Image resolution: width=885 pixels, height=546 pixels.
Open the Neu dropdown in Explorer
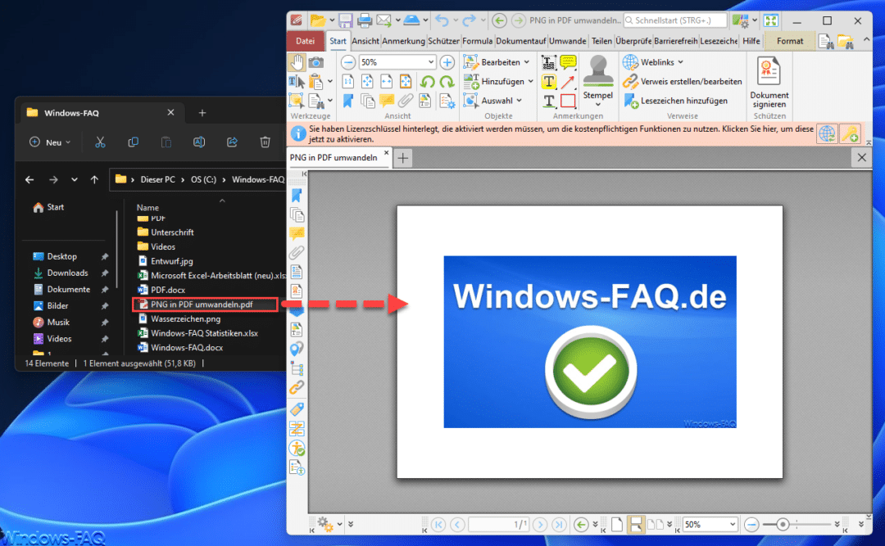pos(50,142)
